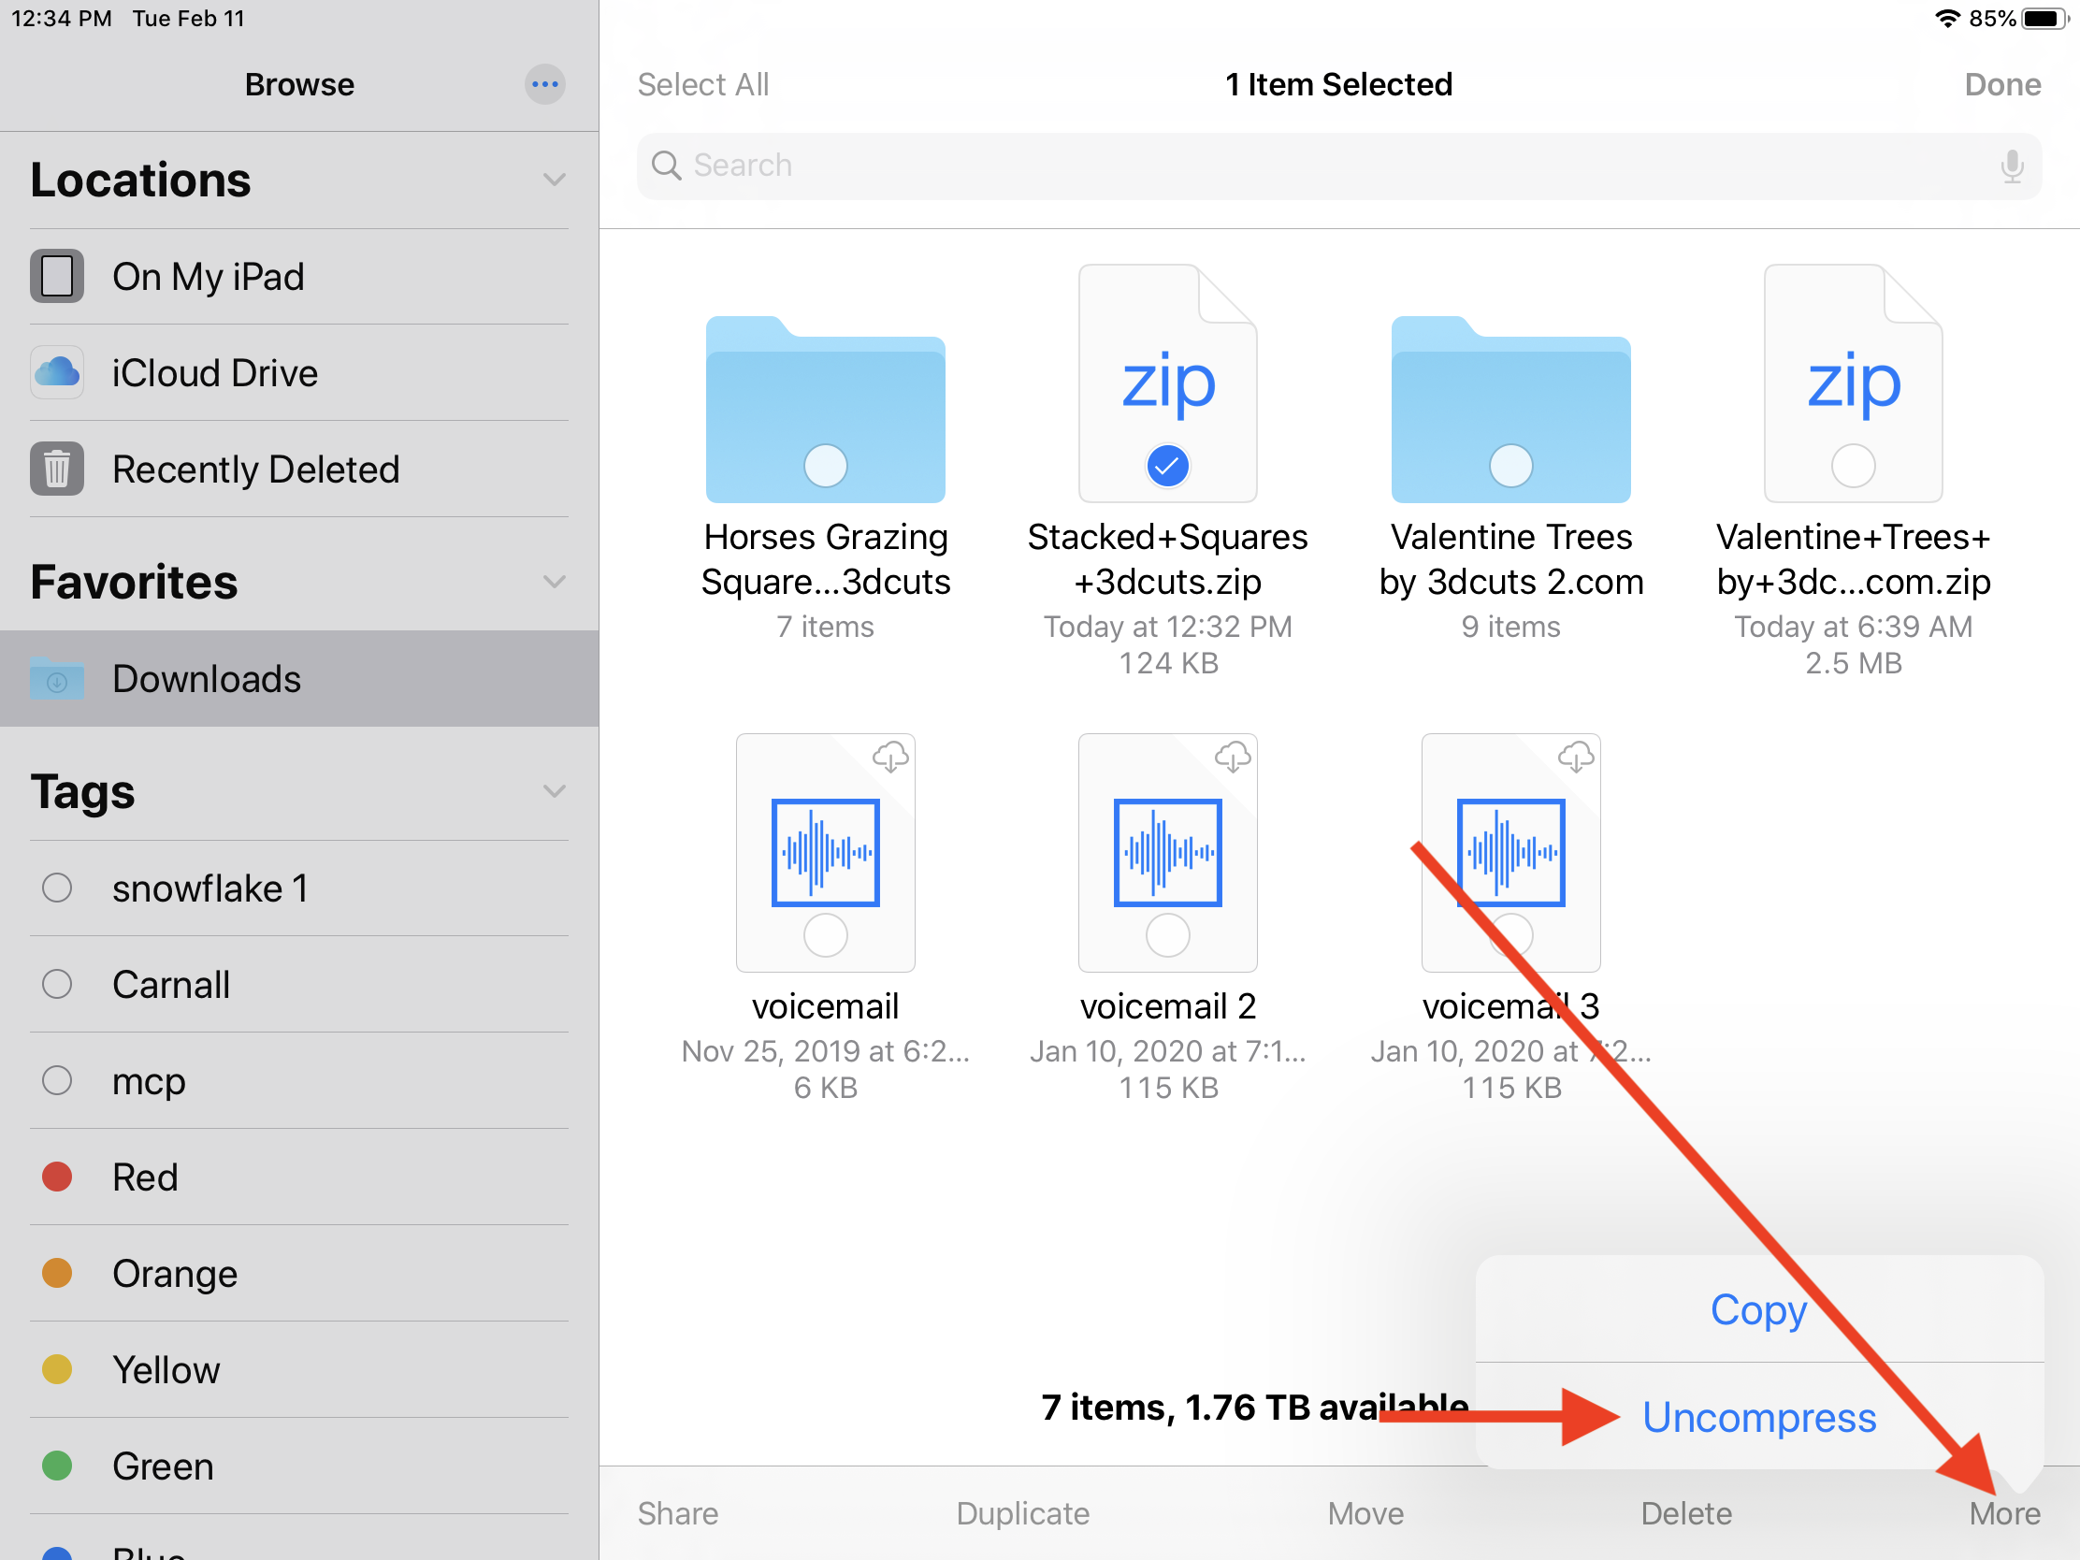2080x1560 pixels.
Task: Collapse the Tags section chevron
Action: 554,791
